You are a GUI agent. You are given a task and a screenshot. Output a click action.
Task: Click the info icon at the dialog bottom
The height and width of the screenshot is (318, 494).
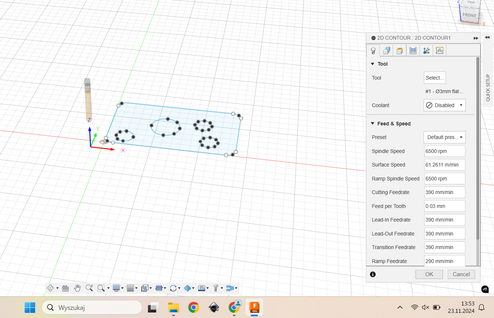point(373,274)
